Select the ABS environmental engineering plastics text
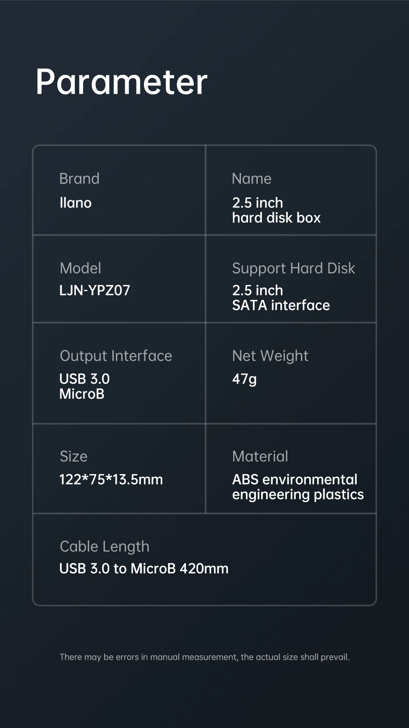This screenshot has height=728, width=409. tap(297, 487)
